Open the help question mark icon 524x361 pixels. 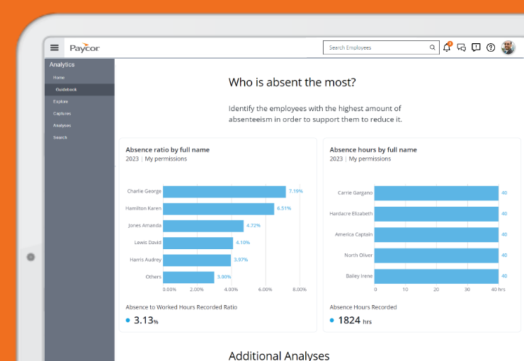point(491,47)
